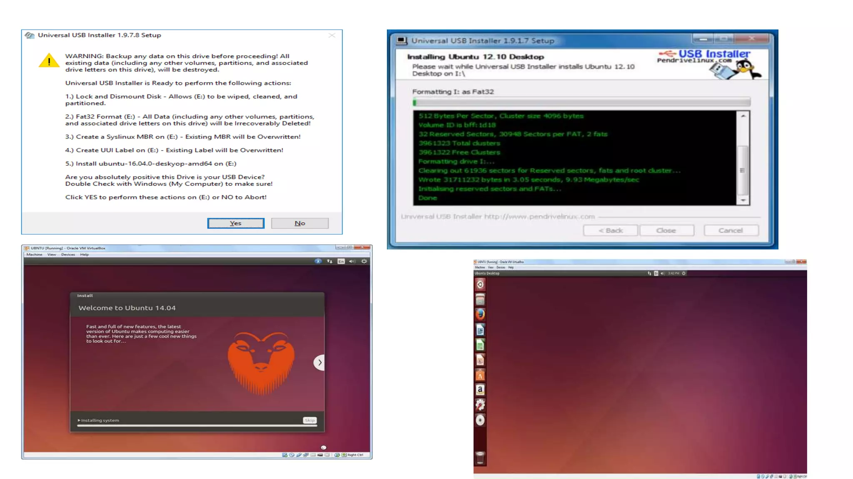This screenshot has height=479, width=853.
Task: Click down arrow of the formatting log scrollbar
Action: [743, 201]
